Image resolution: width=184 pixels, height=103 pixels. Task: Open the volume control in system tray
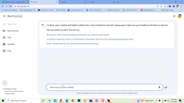point(168,101)
